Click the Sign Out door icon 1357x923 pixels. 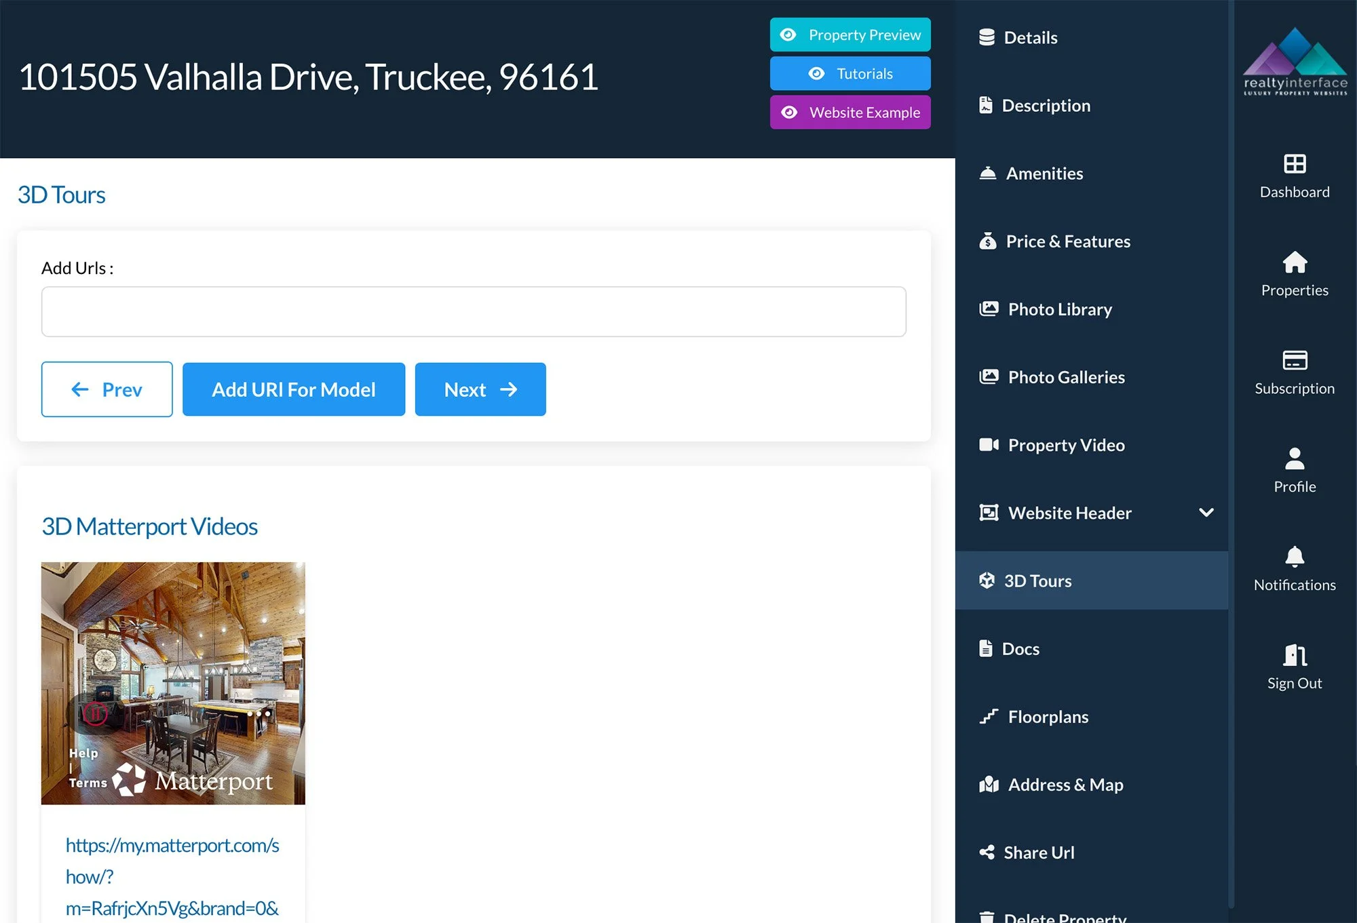click(x=1294, y=655)
